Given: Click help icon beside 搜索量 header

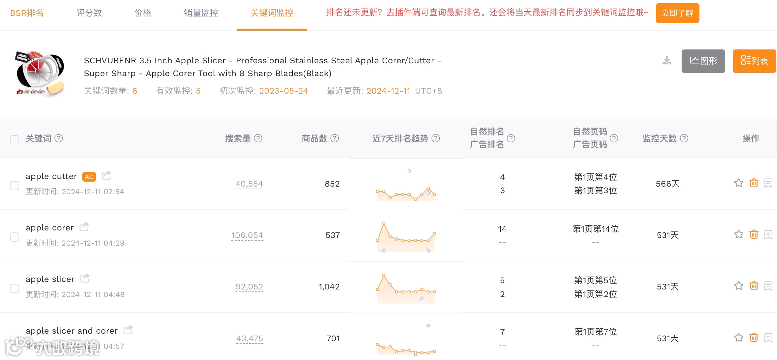Looking at the screenshot, I should [x=258, y=138].
